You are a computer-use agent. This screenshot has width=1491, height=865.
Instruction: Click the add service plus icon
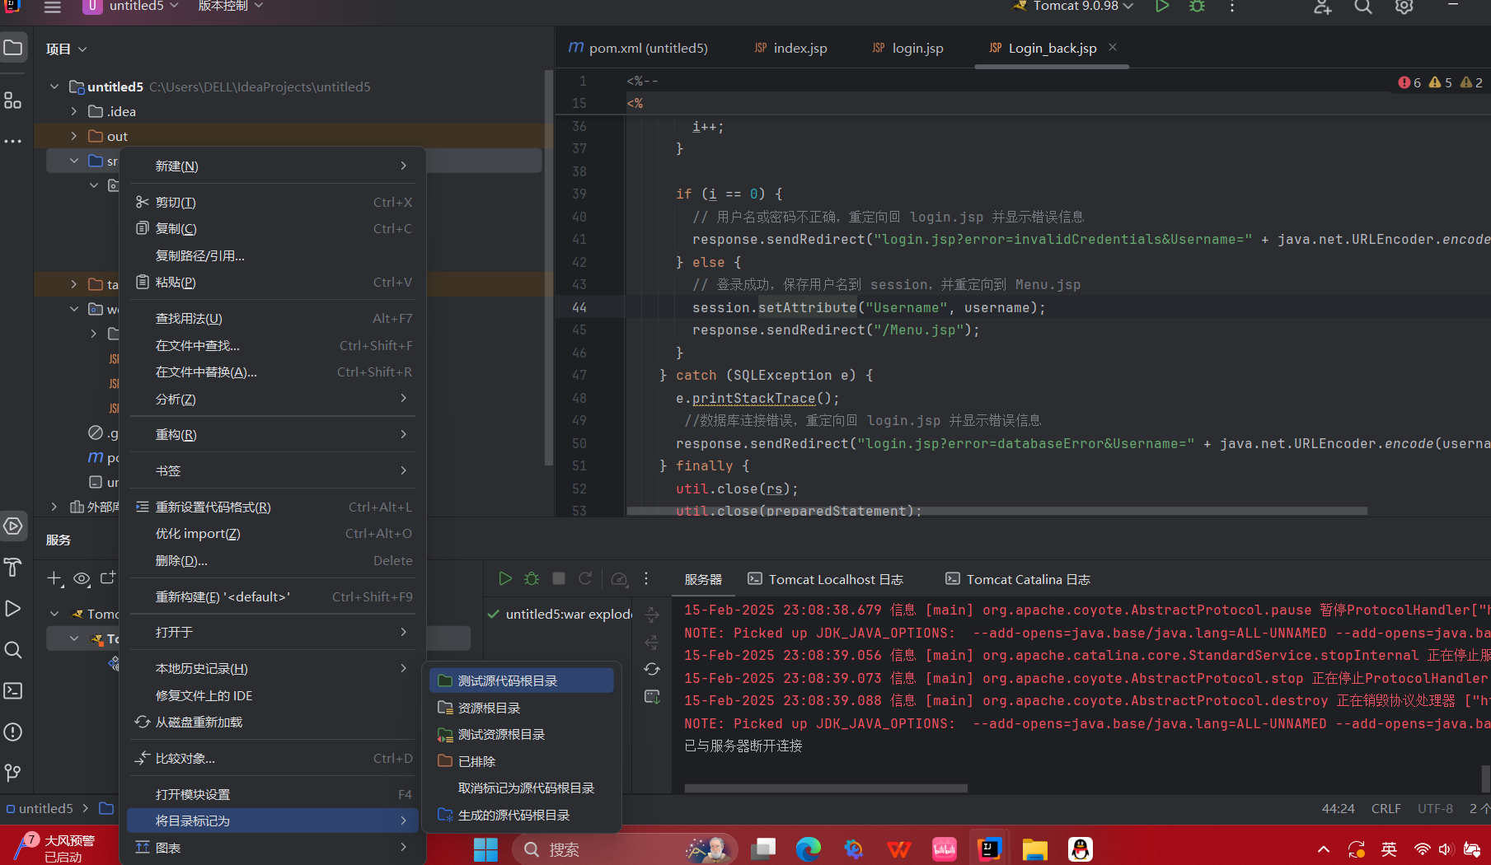[54, 578]
